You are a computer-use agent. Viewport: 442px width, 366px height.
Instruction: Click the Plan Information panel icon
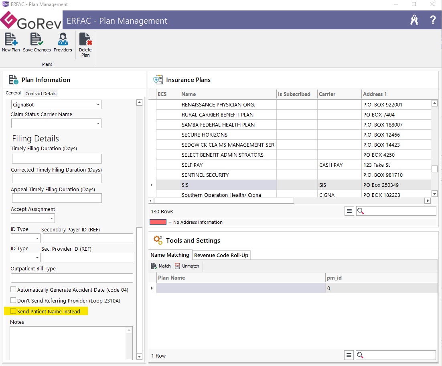tap(13, 80)
